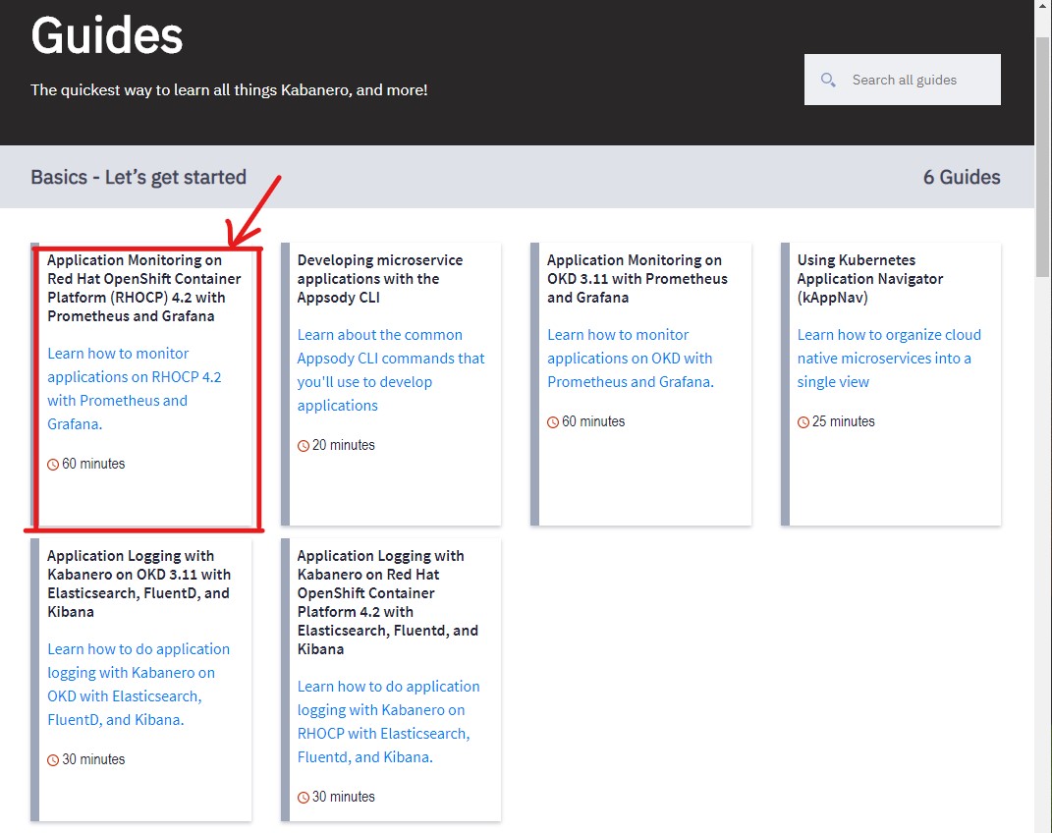Click description 'Learn how to organize cloud native microservices'
This screenshot has width=1052, height=833.
click(889, 359)
